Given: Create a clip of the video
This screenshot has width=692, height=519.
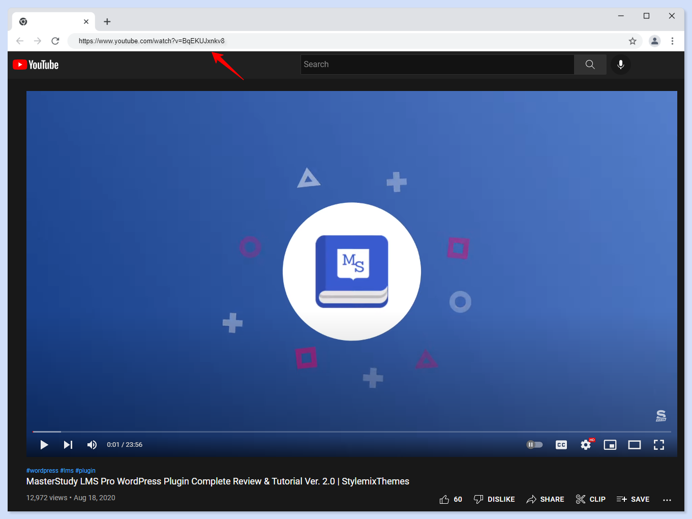Looking at the screenshot, I should [590, 499].
